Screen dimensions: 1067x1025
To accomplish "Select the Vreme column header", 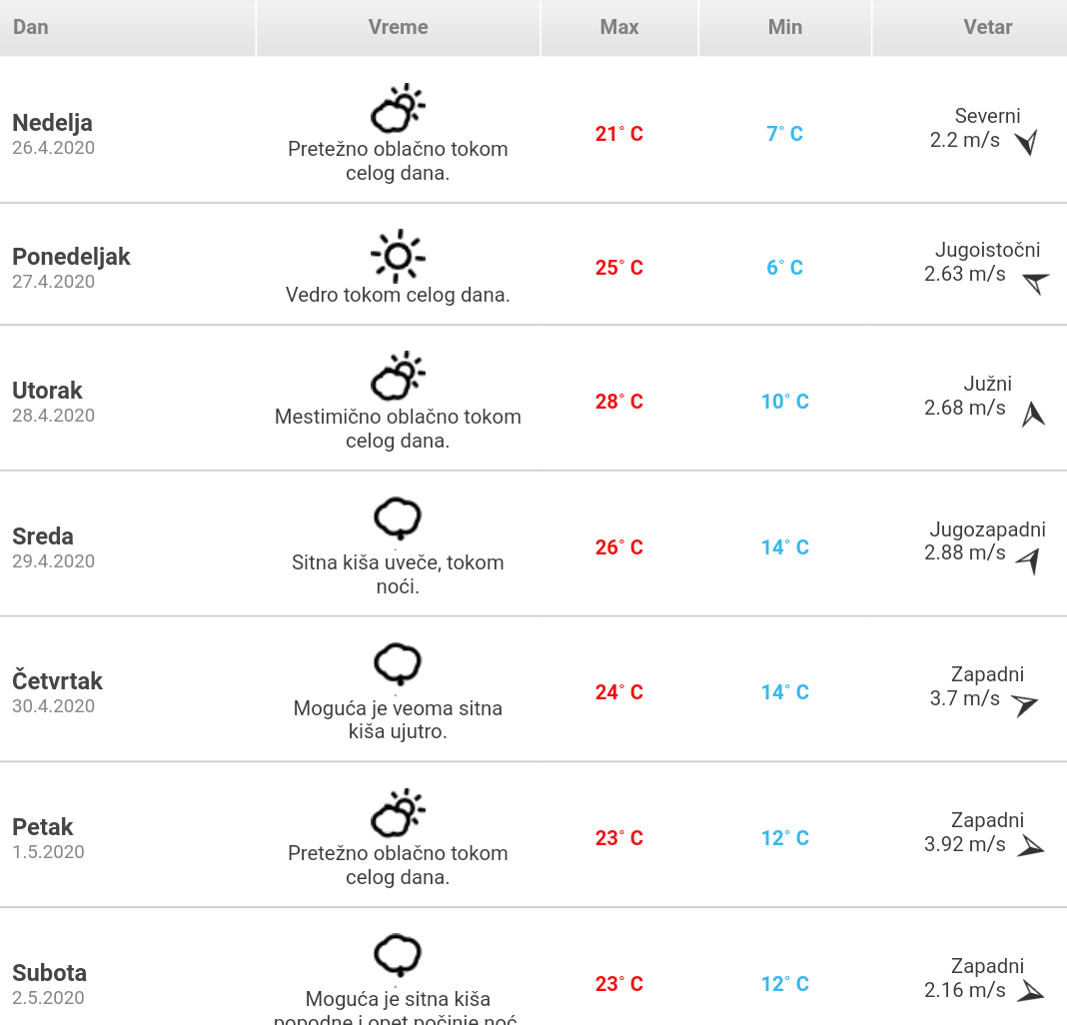I will (x=398, y=27).
